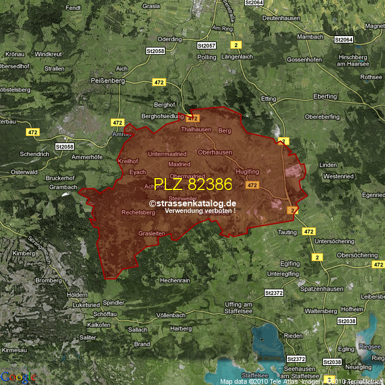This screenshot has width=385, height=385.
Task: Click the 472 shield below Berghofsiedlung
Action: coord(192,119)
